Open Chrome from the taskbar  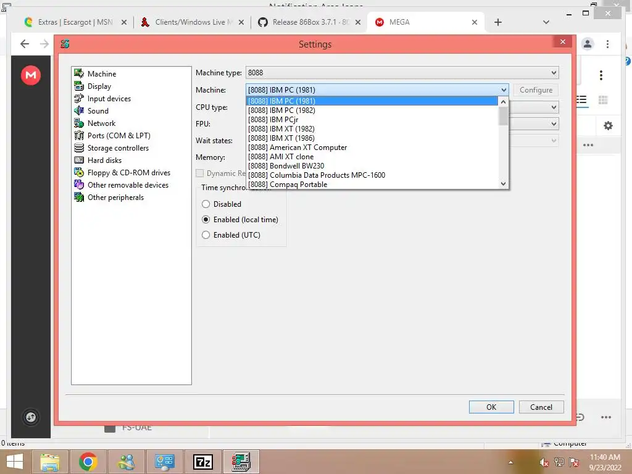click(x=88, y=462)
